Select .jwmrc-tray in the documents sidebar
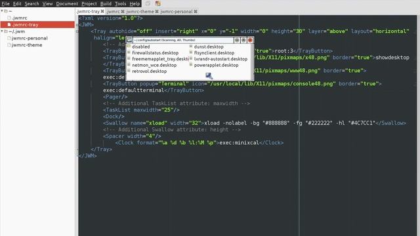Screen dimensions: 420x236 pyautogui.click(x=37, y=25)
